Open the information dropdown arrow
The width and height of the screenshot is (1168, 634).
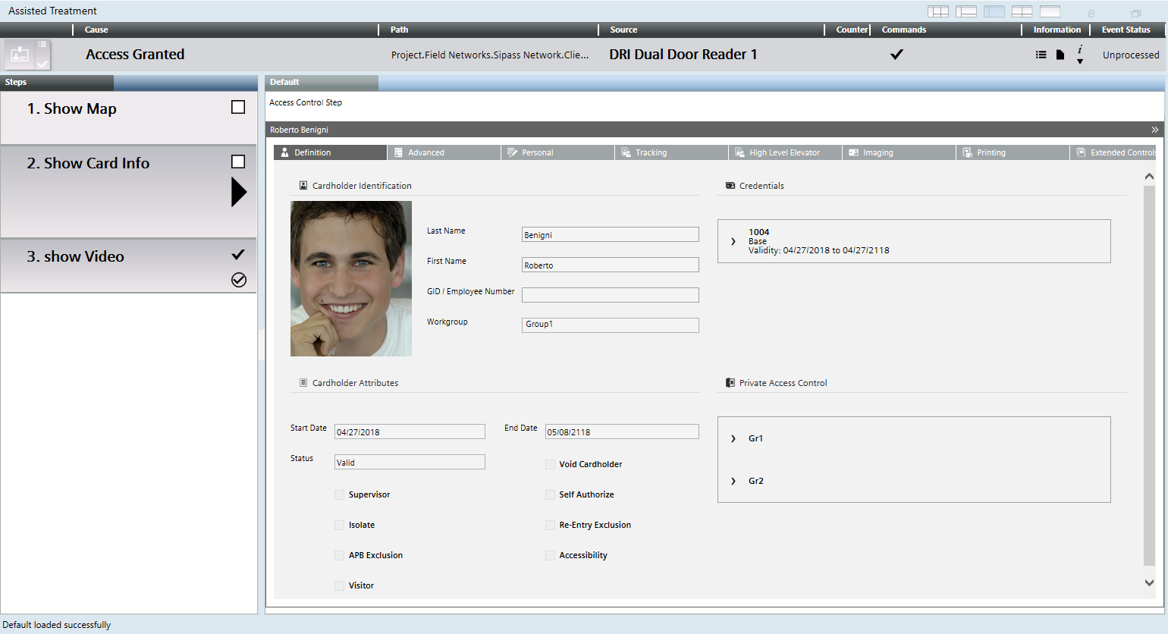pos(1080,61)
